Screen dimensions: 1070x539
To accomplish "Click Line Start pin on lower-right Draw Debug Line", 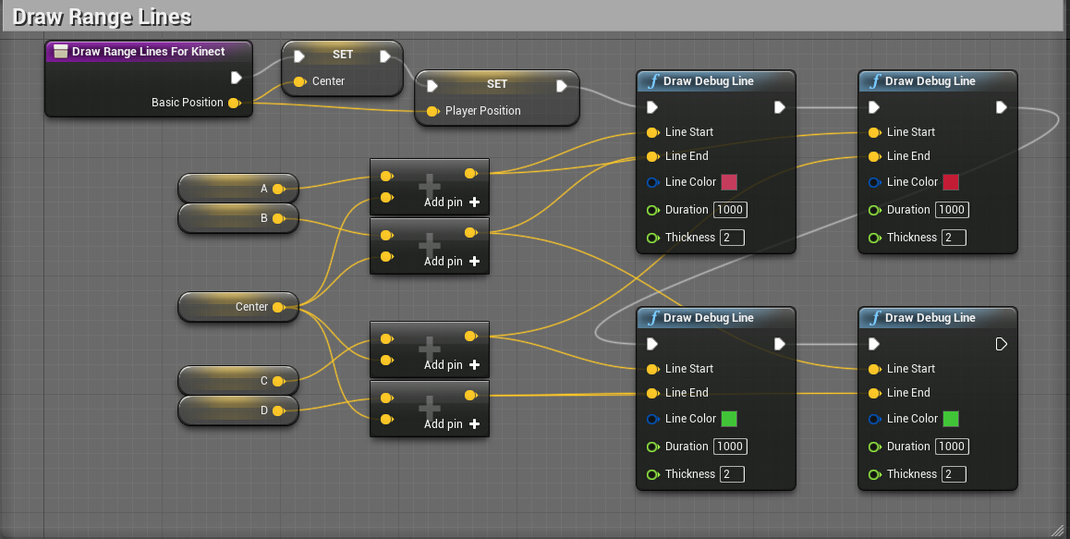I will 874,369.
